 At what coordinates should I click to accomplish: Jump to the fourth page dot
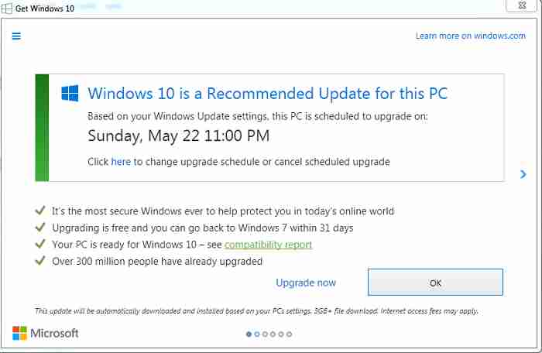pyautogui.click(x=273, y=334)
